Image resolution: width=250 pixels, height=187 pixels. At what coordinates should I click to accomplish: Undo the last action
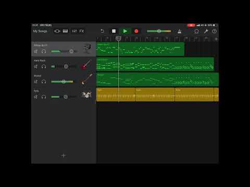point(102,31)
